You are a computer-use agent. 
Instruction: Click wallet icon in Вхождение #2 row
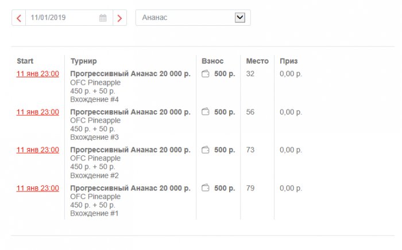[206, 150]
